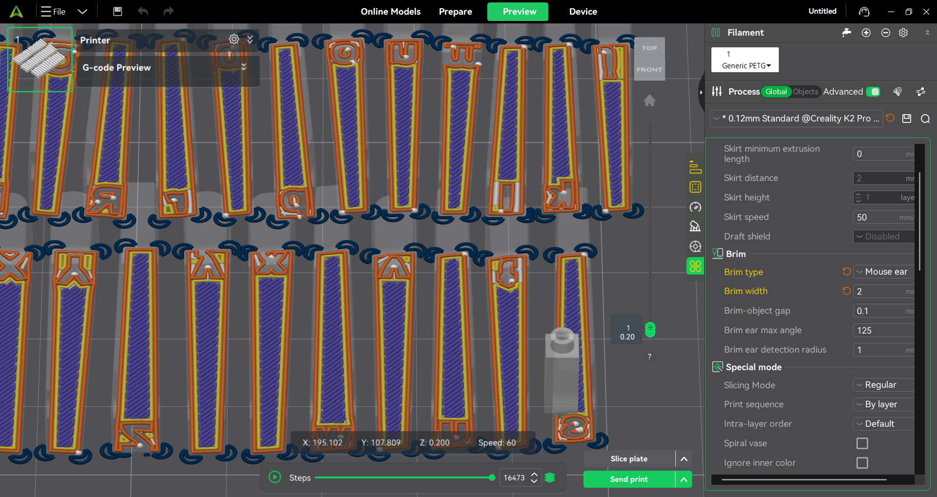Click the process sliders icon beside Process

pos(717,91)
